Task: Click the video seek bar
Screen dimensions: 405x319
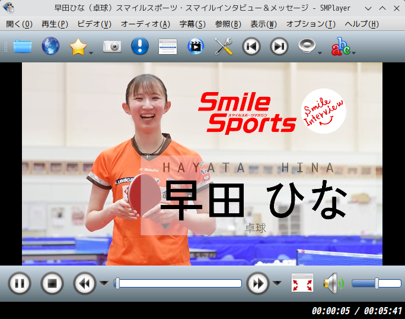Action: coord(178,283)
